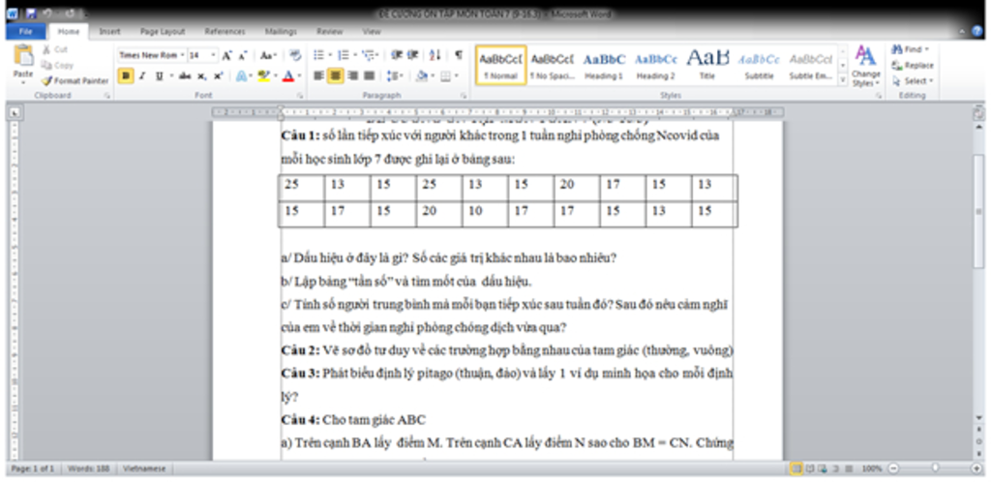The height and width of the screenshot is (482, 991).
Task: Click the text highlight color button
Action: pos(263,75)
